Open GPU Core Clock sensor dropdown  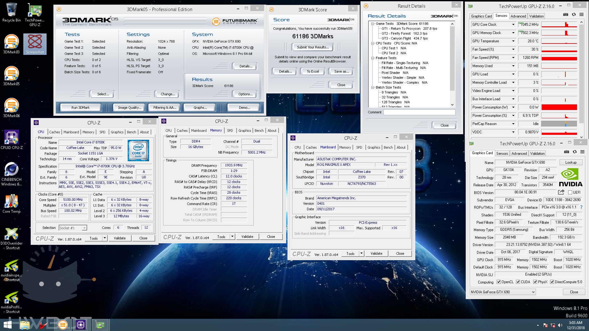pyautogui.click(x=513, y=25)
